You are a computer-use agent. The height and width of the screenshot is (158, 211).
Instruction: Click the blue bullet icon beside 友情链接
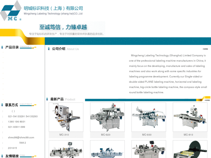point(2,156)
